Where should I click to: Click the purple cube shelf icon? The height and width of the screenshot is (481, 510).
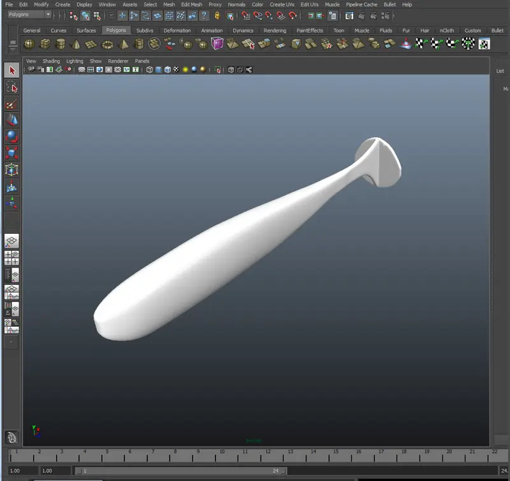point(217,43)
